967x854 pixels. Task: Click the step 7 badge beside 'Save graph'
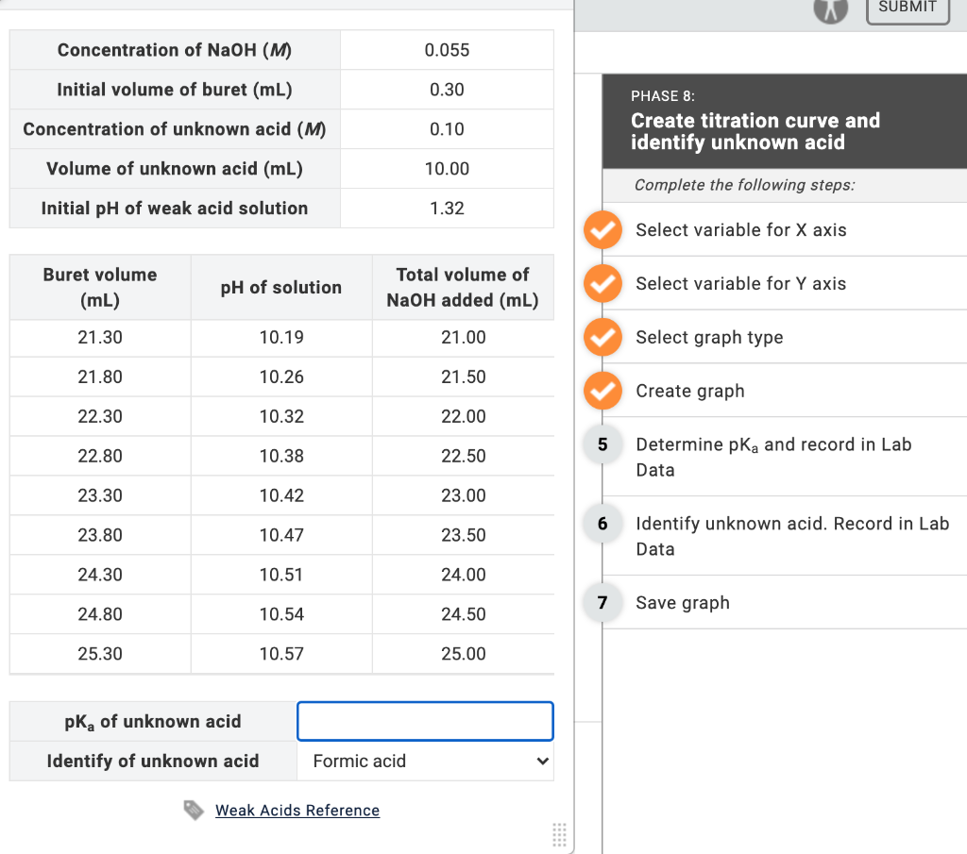point(602,602)
